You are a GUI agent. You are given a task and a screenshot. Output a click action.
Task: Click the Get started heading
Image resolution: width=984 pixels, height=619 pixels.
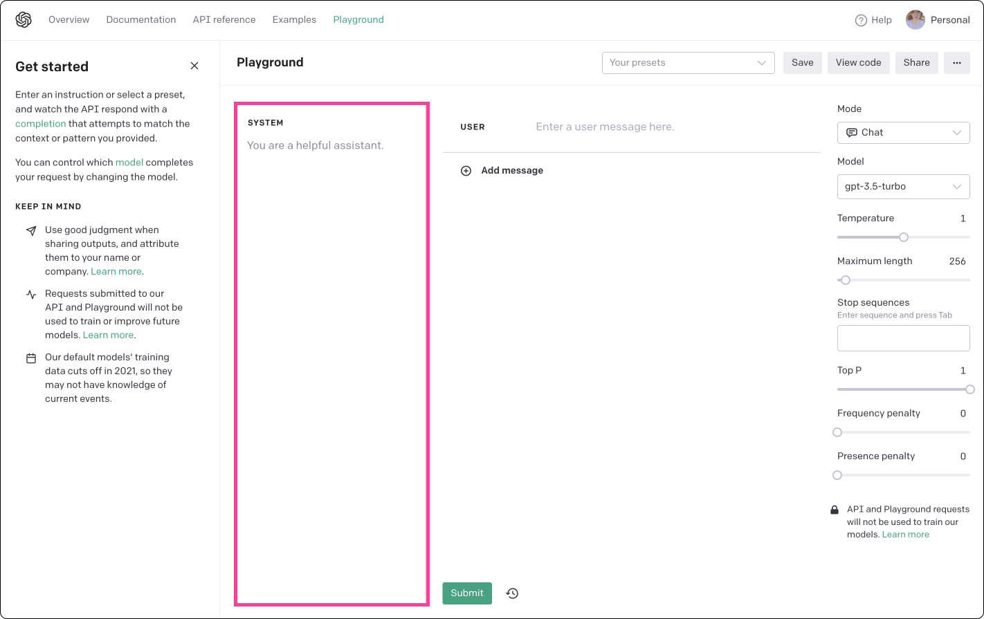(x=52, y=66)
